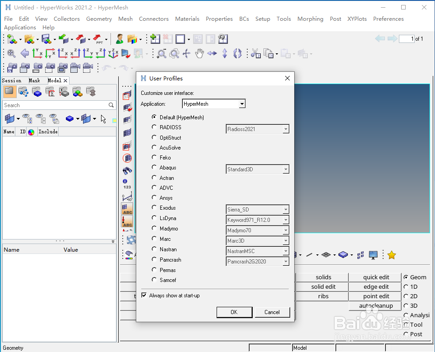Select the XY top plane view icon

(37, 53)
